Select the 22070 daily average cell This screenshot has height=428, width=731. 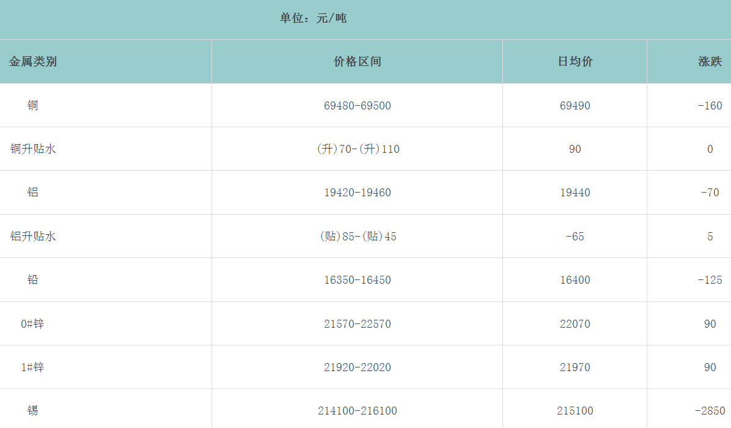[575, 324]
